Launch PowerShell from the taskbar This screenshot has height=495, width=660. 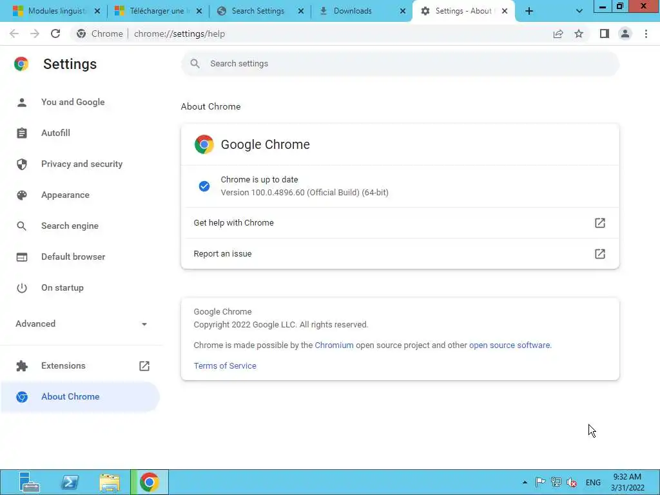point(70,482)
